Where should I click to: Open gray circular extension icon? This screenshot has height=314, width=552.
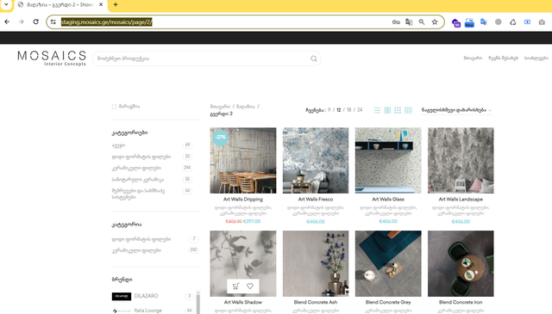[x=499, y=22]
